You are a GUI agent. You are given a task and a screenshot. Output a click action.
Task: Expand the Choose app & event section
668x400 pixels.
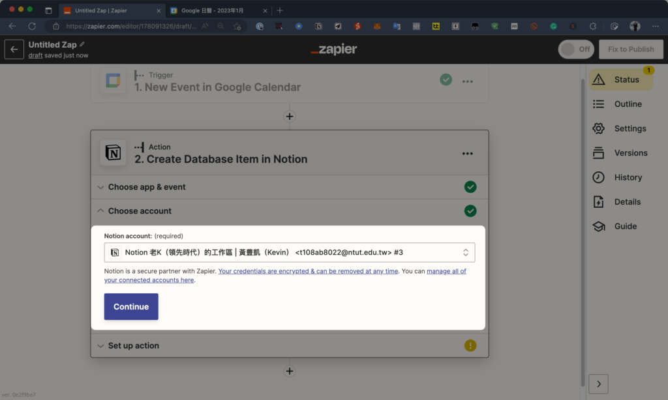coord(289,187)
